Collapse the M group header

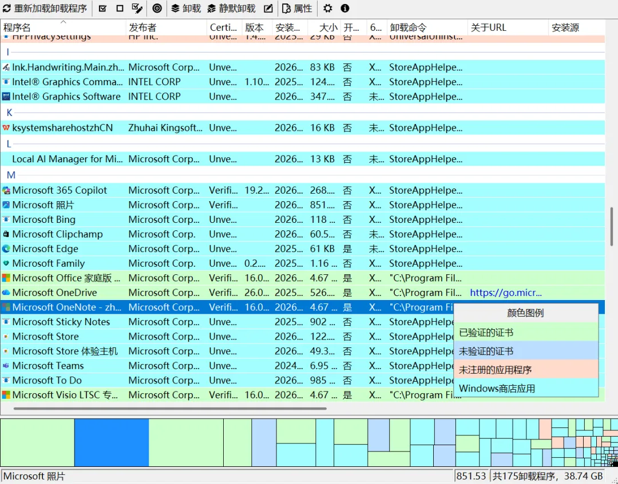[x=11, y=175]
